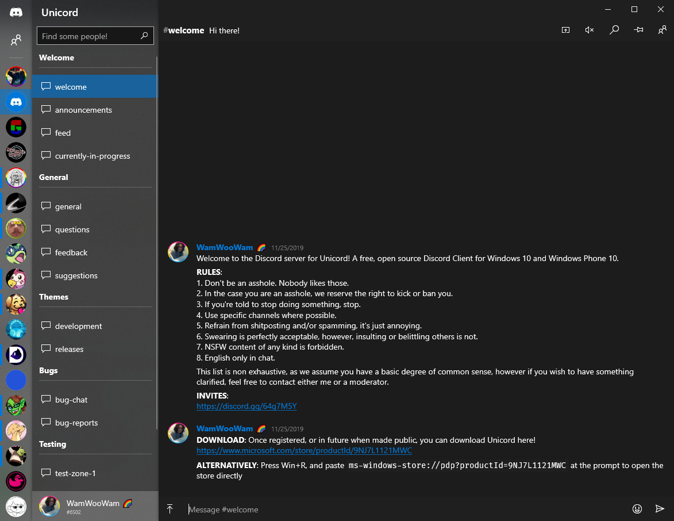Open the general channel
This screenshot has height=521, width=674.
point(95,206)
